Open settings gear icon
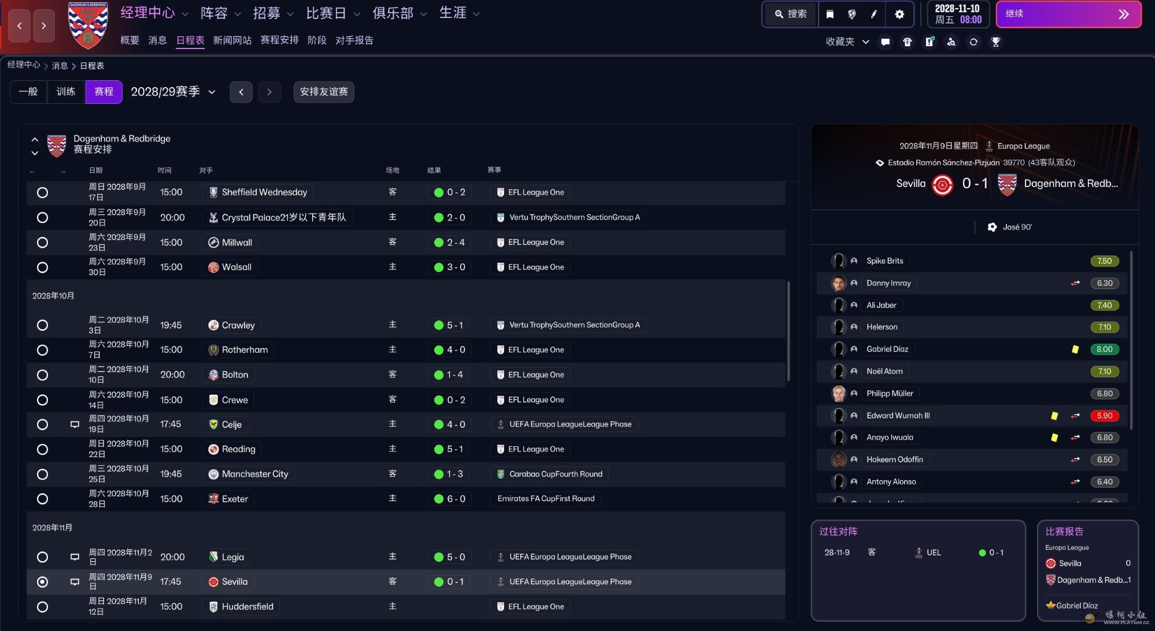 click(899, 14)
